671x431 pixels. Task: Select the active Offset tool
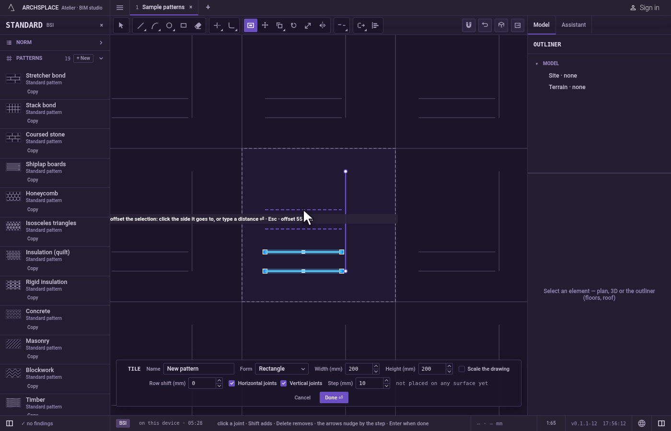(251, 25)
